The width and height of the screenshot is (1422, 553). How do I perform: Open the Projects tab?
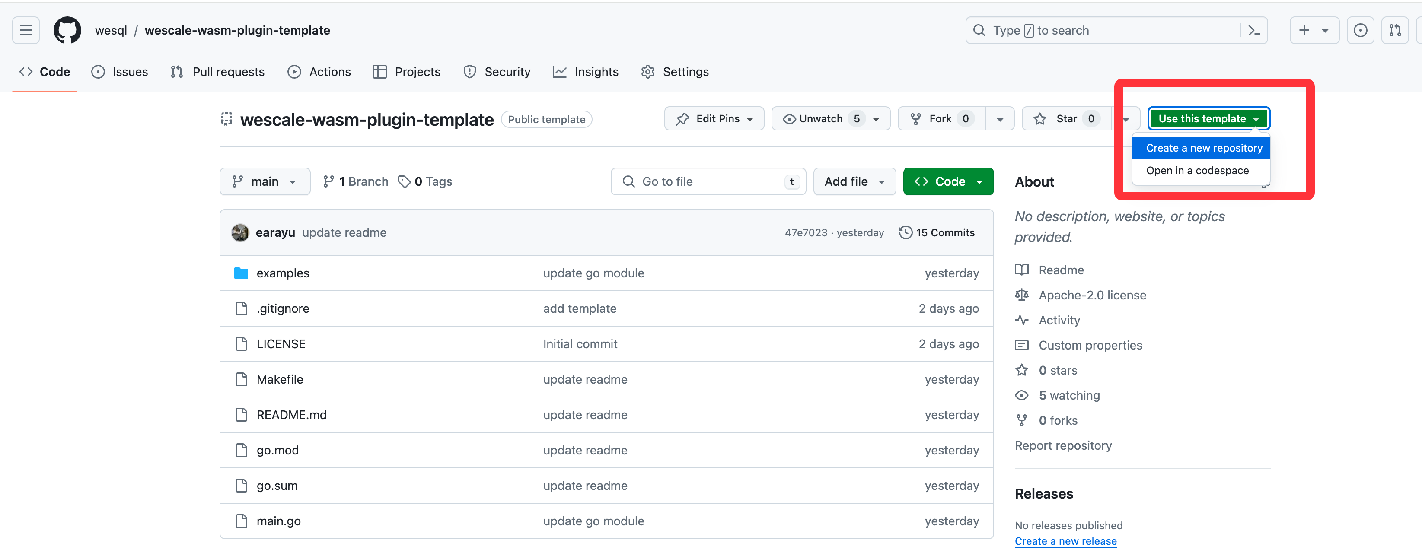click(x=407, y=72)
